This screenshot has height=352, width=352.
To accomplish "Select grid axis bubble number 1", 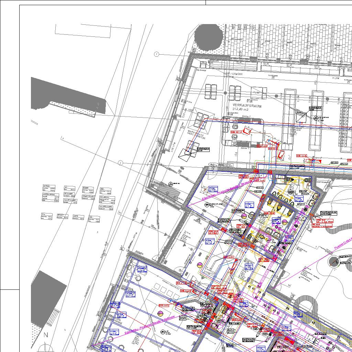I will [x=157, y=54].
